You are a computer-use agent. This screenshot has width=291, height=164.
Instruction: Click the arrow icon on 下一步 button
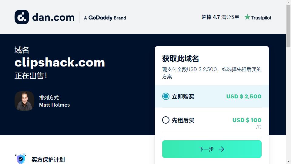[x=221, y=149]
